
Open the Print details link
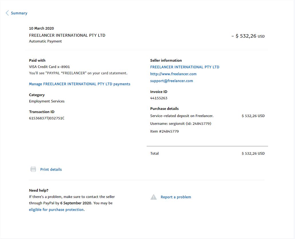(x=51, y=170)
